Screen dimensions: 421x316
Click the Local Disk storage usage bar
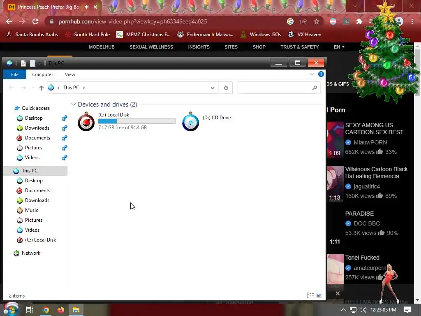point(136,121)
